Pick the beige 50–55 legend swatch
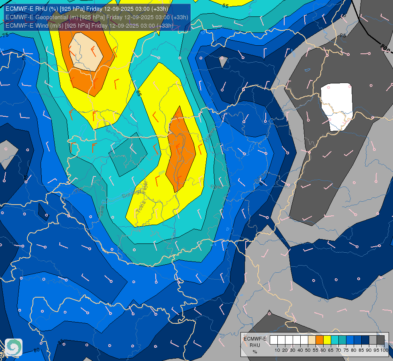Viewport: 393px width, 361px height. pyautogui.click(x=312, y=340)
